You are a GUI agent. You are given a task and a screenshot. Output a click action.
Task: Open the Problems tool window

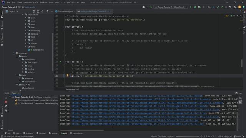click(x=28, y=133)
